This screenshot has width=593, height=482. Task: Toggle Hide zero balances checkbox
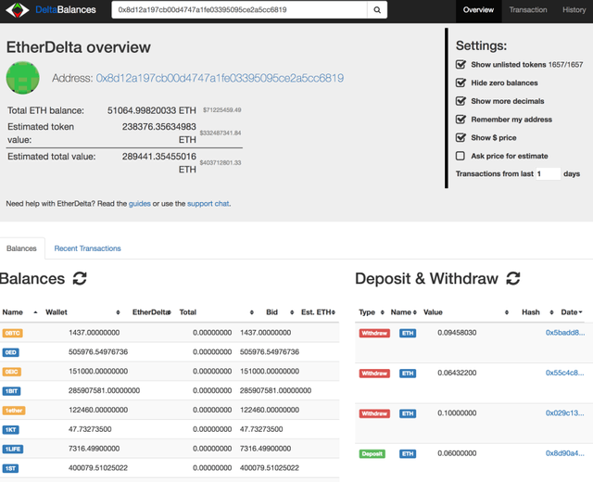[461, 82]
